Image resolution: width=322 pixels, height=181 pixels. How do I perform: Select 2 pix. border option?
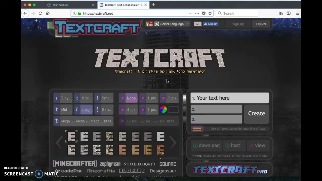click(x=169, y=98)
